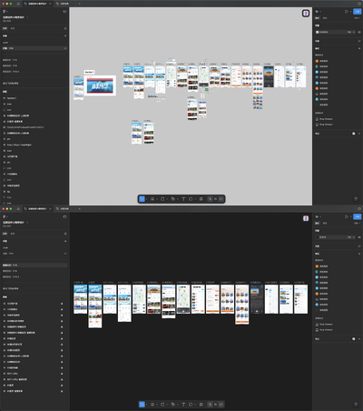
Task: Select the Frame tool in the dark-canvas window toolbar
Action: [152, 405]
